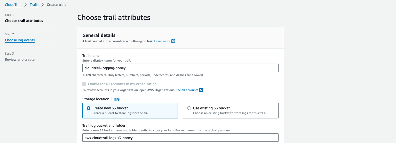Open the See all accounts link

click(187, 90)
